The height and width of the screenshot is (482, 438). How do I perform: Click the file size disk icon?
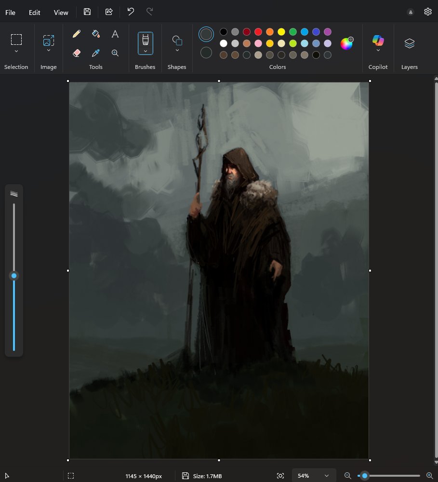(186, 476)
